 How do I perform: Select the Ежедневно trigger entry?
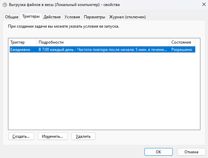[20, 50]
